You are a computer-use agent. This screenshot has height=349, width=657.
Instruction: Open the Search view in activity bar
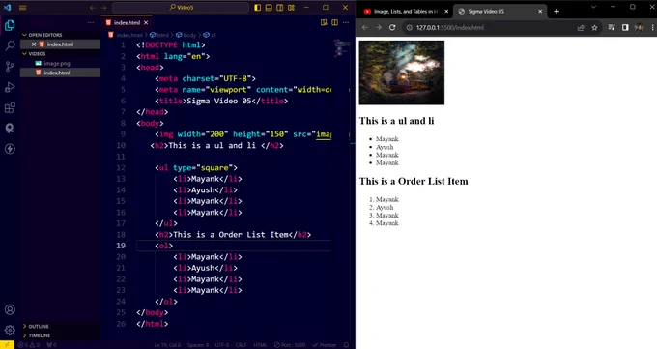pos(10,45)
